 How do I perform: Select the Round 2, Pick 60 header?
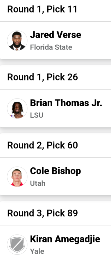click(43, 145)
